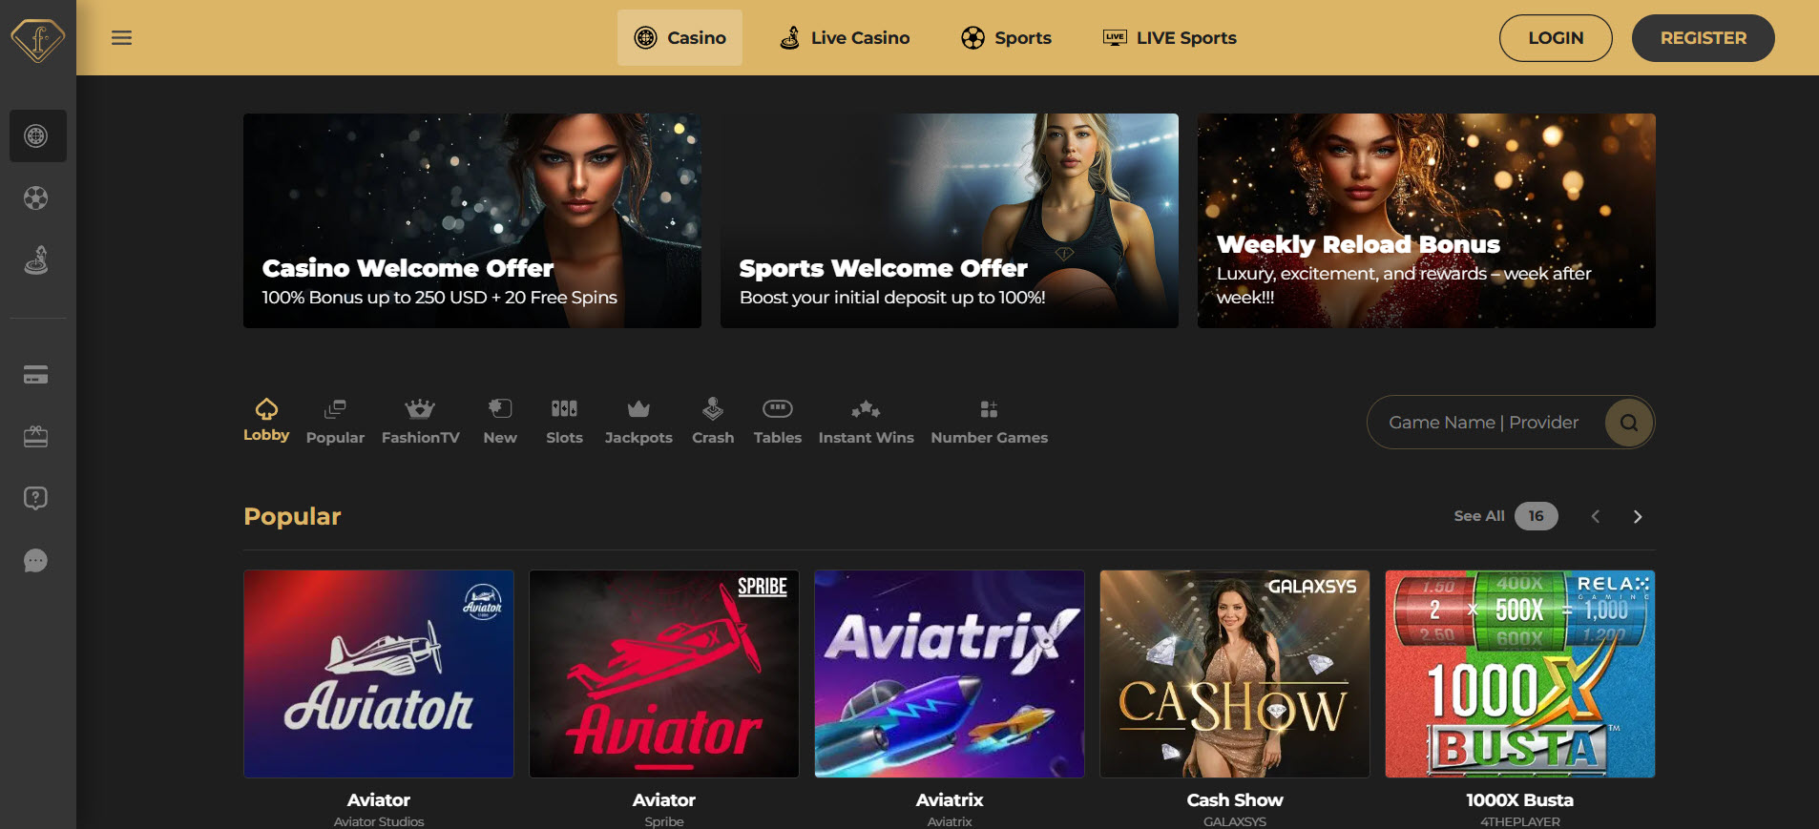
Task: Select the Instant Wins category
Action: pyautogui.click(x=867, y=423)
